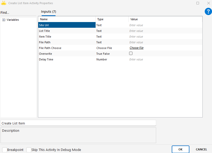Toggle the Breakpoint checkbox

pyautogui.click(x=5, y=150)
